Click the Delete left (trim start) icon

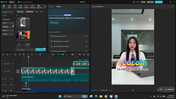pyautogui.click(x=28, y=54)
